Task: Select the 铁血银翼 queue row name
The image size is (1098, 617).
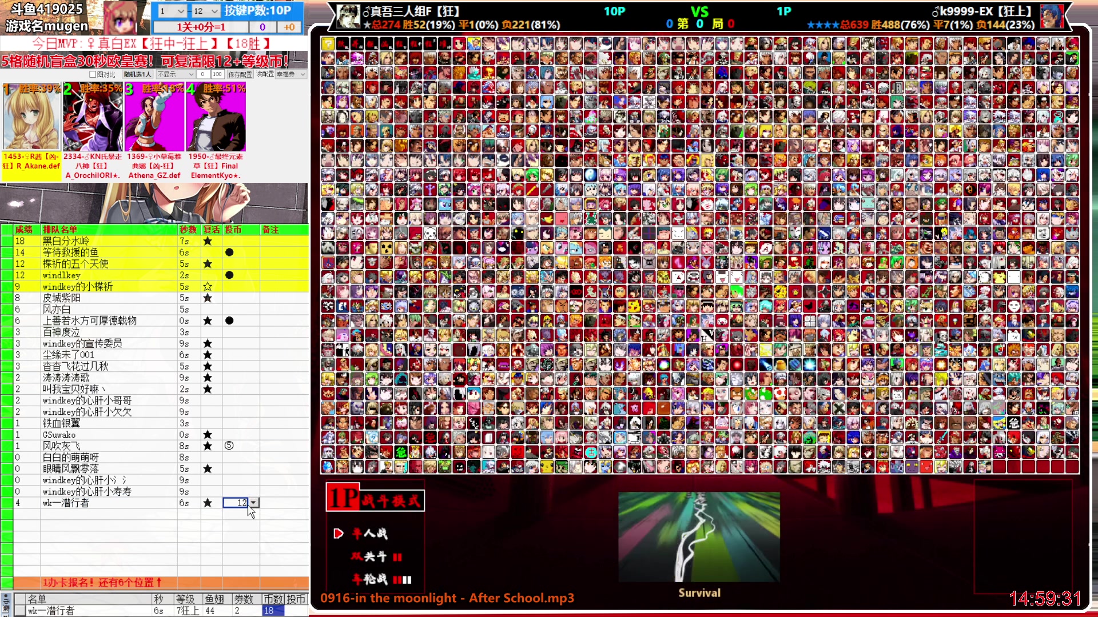Action: (x=61, y=423)
